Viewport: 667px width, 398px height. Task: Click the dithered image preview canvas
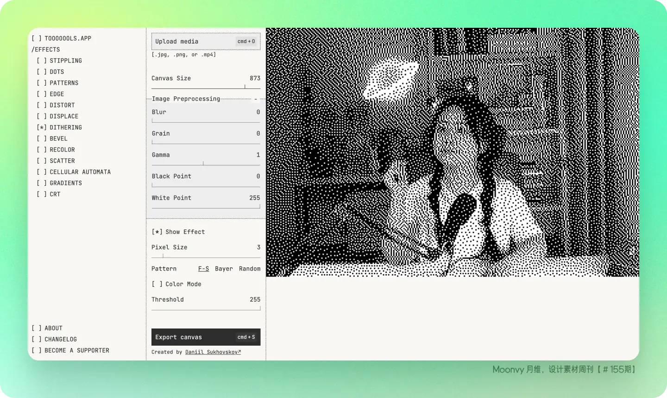pyautogui.click(x=452, y=153)
